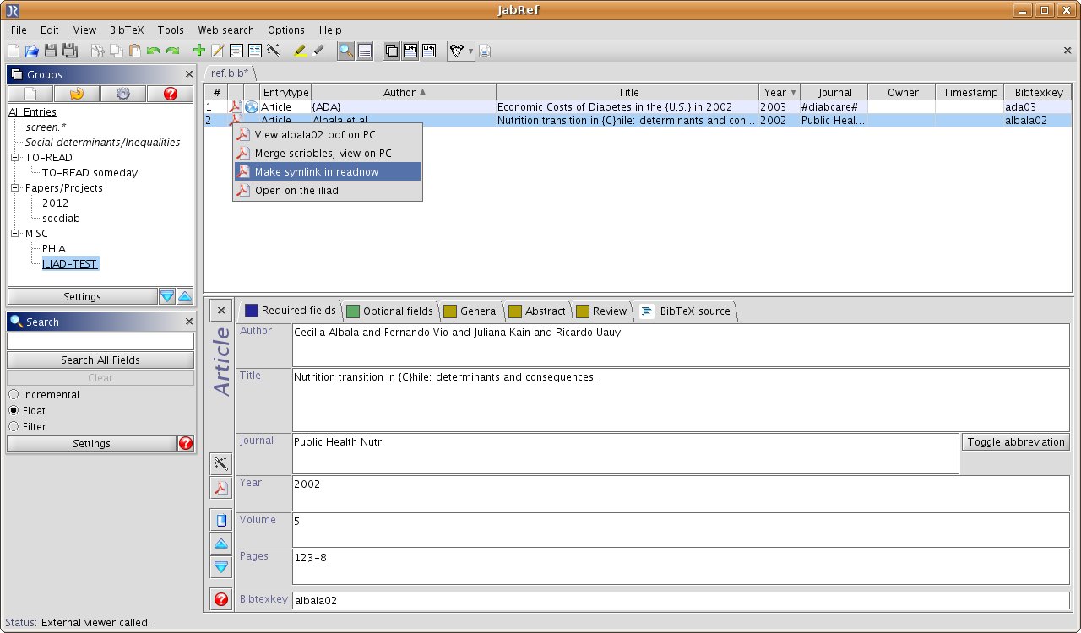Click the search text input field

coord(100,341)
